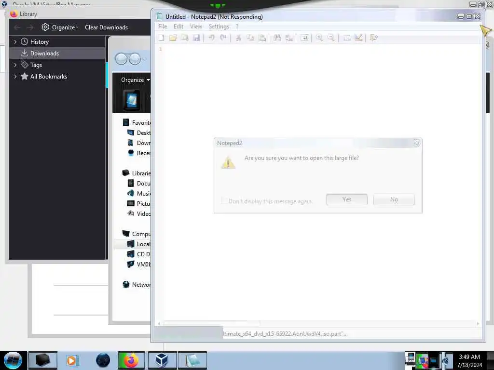Select Network in Explorer navigation pane
494x370 pixels.
tap(136, 284)
